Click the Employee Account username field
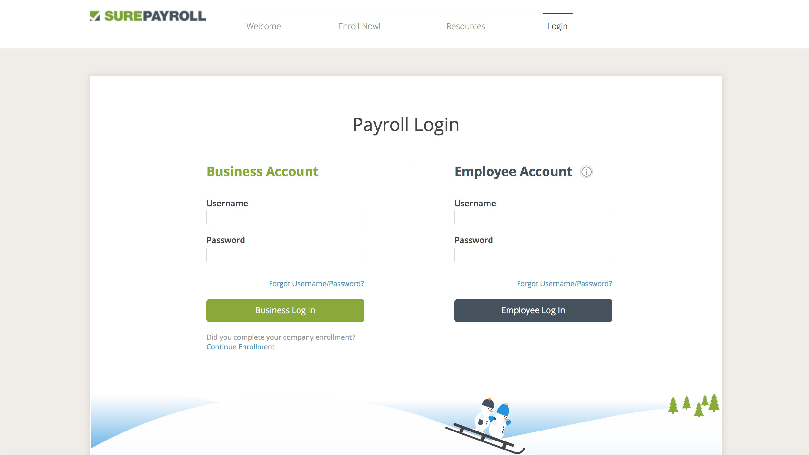Viewport: 809px width, 455px height. click(533, 217)
